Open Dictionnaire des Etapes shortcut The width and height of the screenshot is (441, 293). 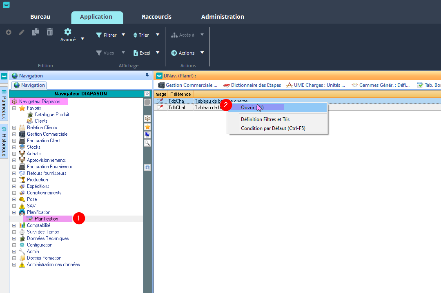click(252, 85)
